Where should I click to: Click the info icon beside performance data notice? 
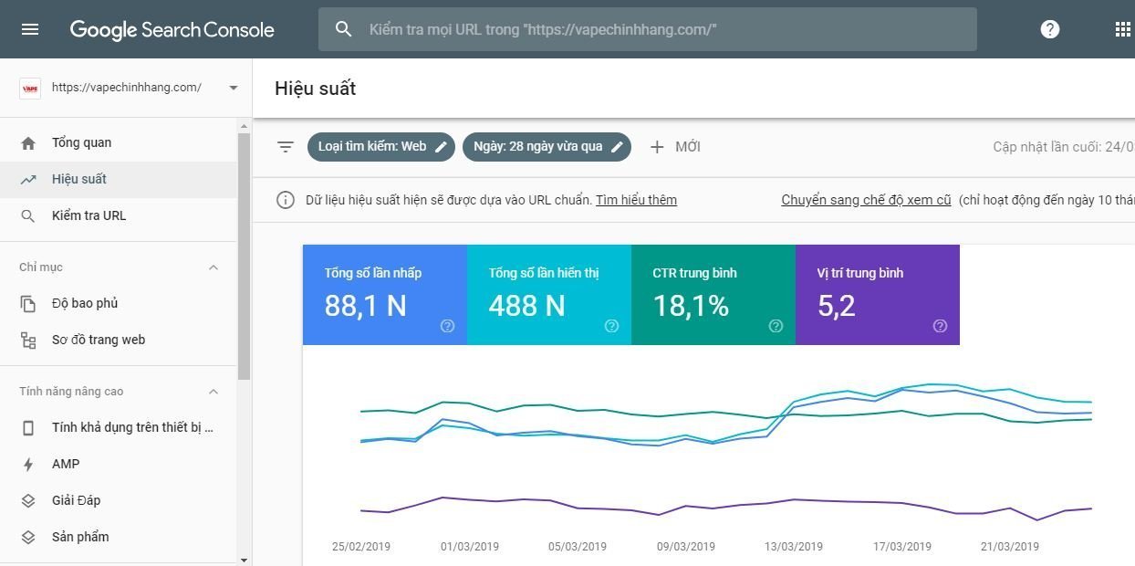pyautogui.click(x=286, y=200)
